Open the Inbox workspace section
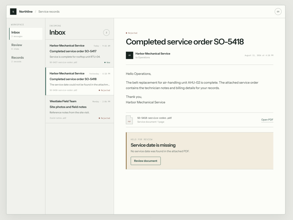The width and height of the screenshot is (293, 220). 26,34
